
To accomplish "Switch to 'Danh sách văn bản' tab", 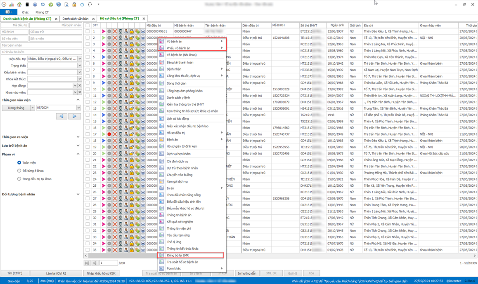I will [76, 19].
